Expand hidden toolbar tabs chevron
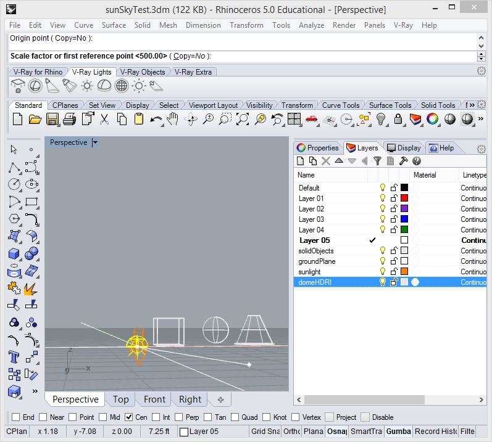 click(472, 105)
